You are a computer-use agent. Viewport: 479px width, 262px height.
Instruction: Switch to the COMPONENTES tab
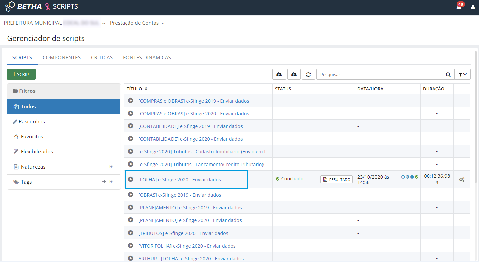(62, 57)
